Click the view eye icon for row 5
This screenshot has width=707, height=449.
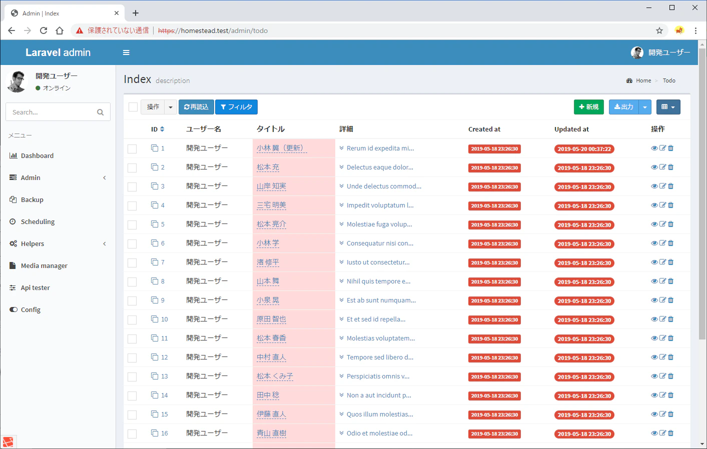coord(654,224)
